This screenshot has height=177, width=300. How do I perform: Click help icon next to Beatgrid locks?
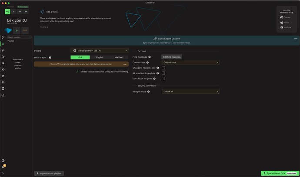(x=148, y=92)
